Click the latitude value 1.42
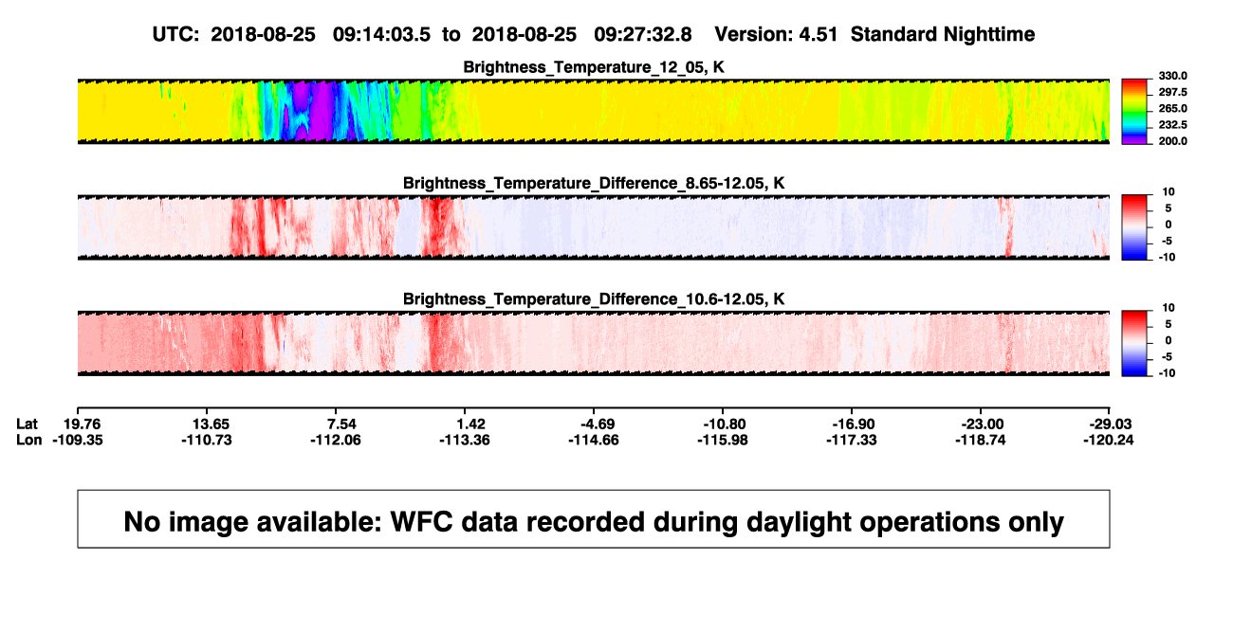The height and width of the screenshot is (632, 1233). [x=471, y=424]
